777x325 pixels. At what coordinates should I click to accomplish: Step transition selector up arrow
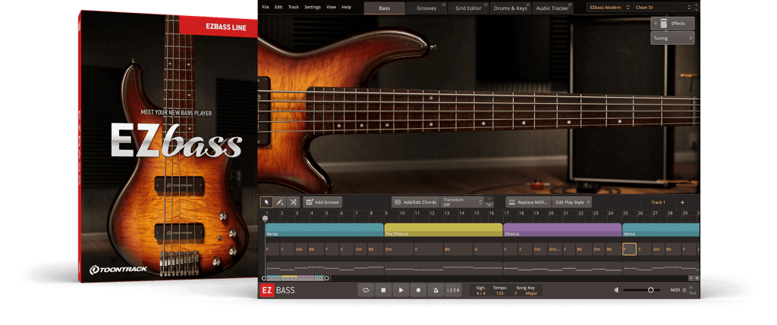pos(489,198)
